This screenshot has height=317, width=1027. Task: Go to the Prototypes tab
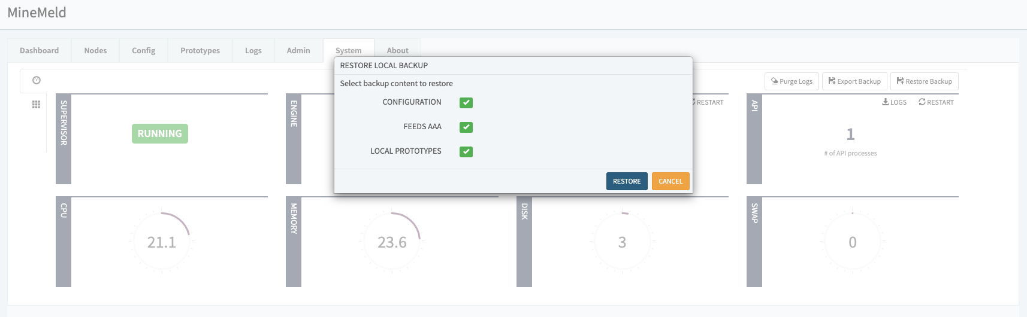200,51
